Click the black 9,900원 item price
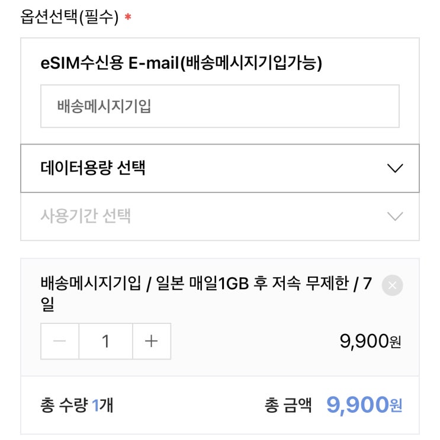The image size is (440, 440). pos(370,341)
